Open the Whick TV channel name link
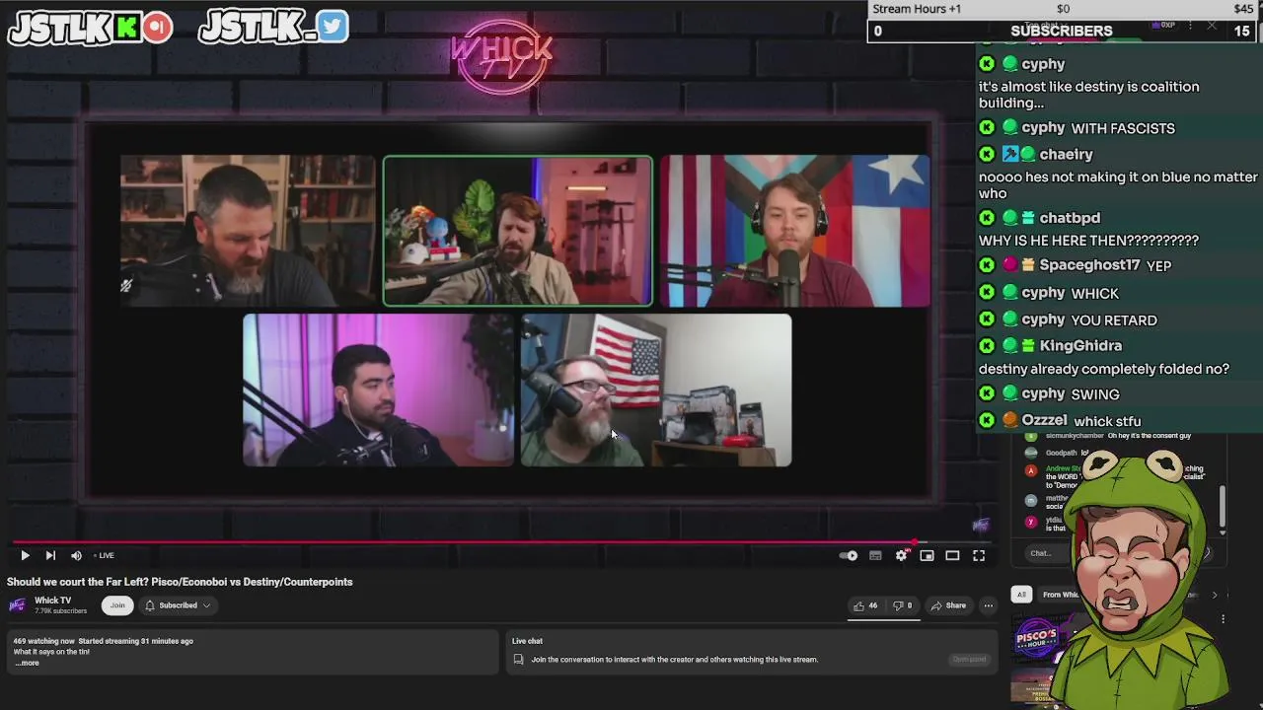The image size is (1263, 710). click(53, 601)
